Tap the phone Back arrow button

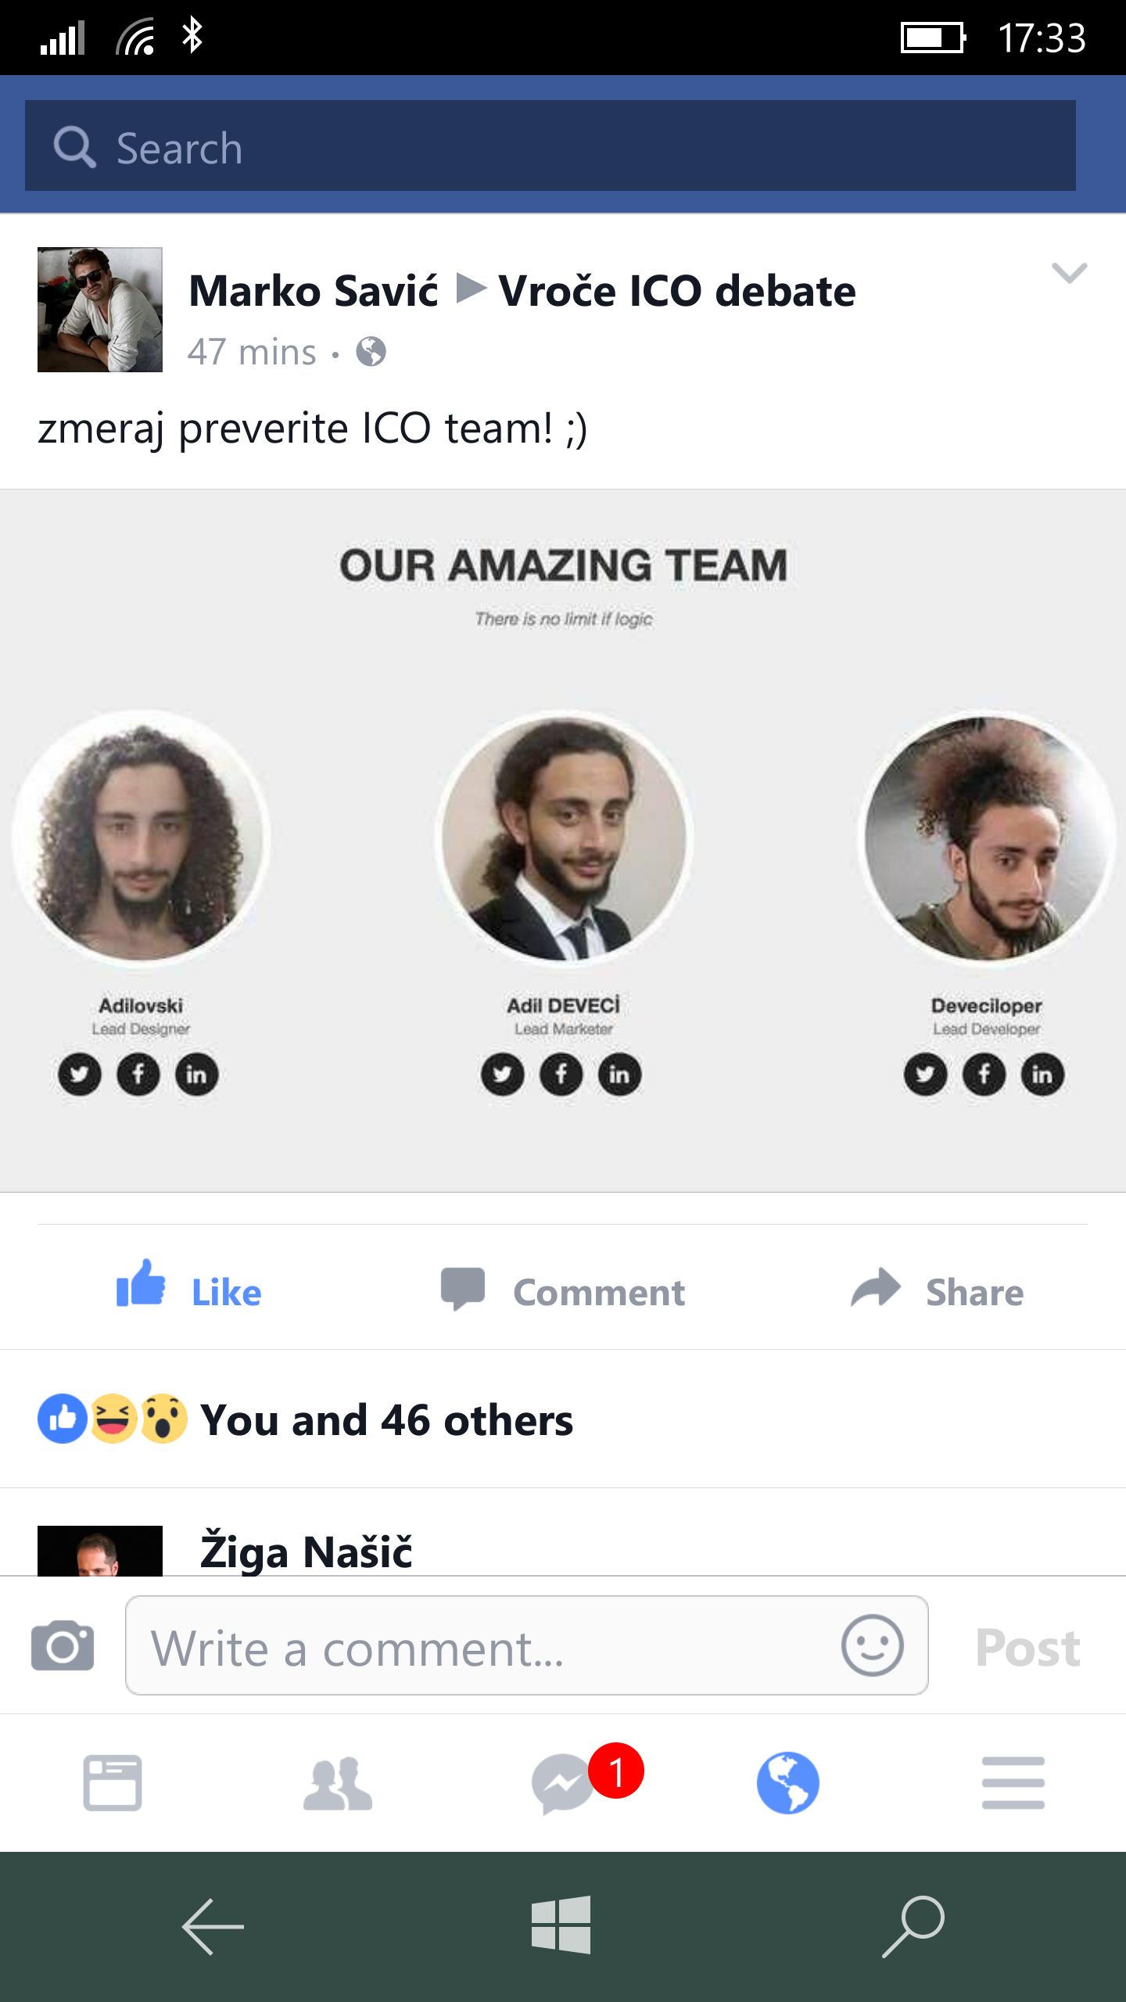213,1927
